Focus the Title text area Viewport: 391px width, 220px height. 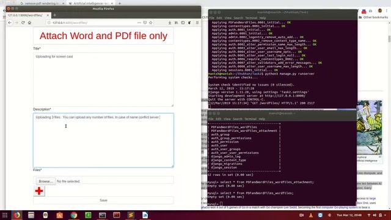tap(103, 79)
